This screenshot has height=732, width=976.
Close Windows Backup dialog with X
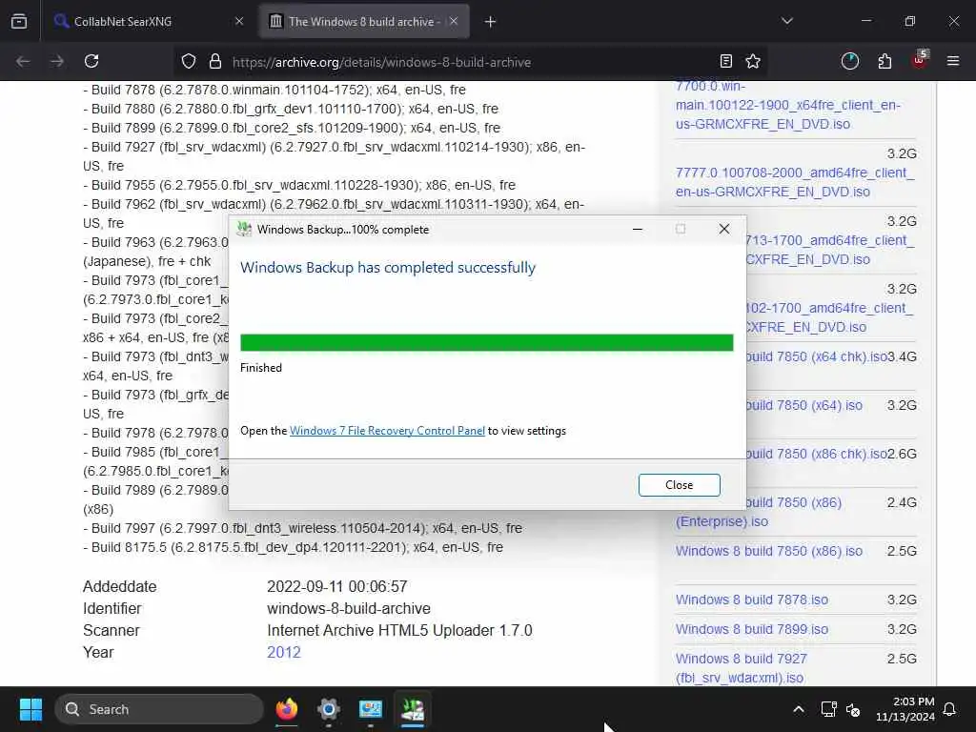click(724, 229)
